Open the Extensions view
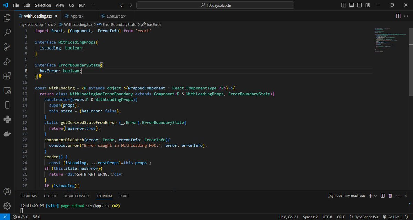This screenshot has height=220, width=413. pyautogui.click(x=7, y=76)
